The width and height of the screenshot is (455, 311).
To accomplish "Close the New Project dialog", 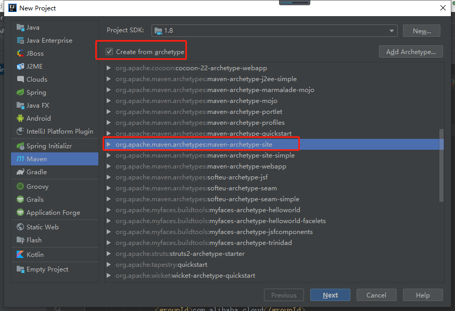I will [x=443, y=8].
